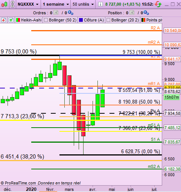Image resolution: width=181 pixels, height=192 pixels.
Task: Click the mars label on time axis
Action: click(69, 189)
